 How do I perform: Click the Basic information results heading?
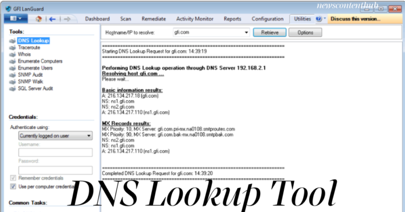132,90
